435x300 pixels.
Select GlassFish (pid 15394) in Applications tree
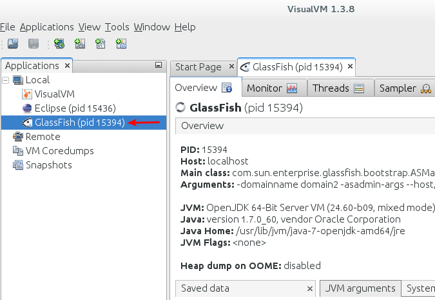tap(80, 123)
